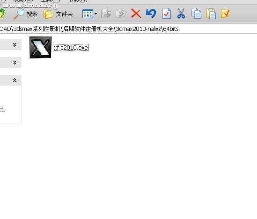257x219 pixels.
Task: Expand the second sidebar task panel chevron
Action: (x=15, y=62)
